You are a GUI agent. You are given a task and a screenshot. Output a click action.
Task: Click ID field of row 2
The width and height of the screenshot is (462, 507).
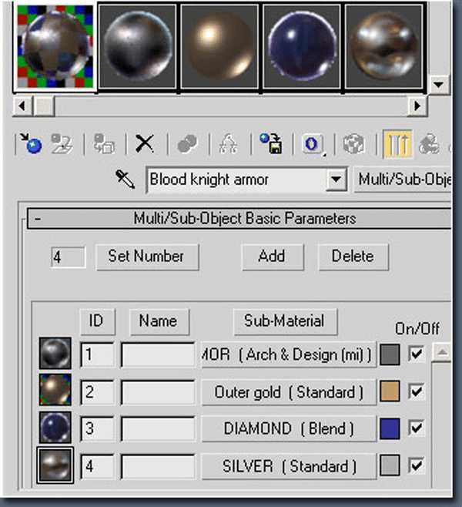97,392
